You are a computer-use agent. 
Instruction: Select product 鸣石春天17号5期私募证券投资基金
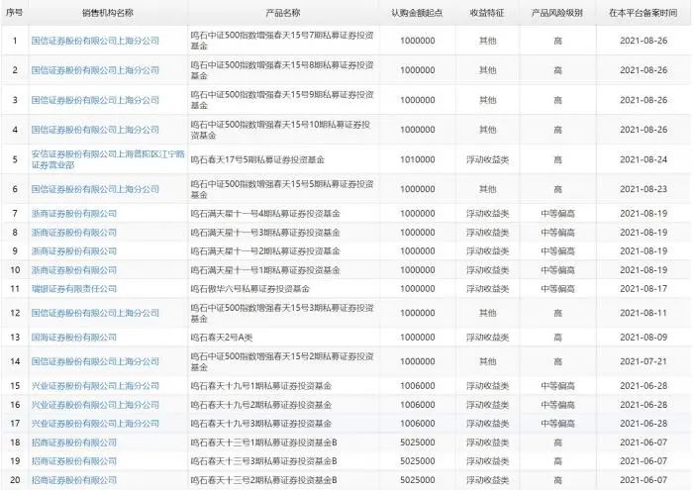tap(257, 159)
